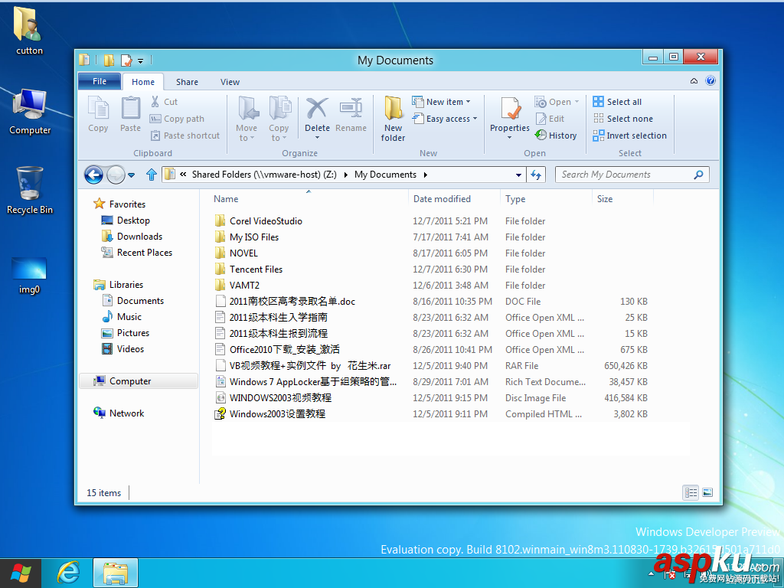Select Recycle Bin desktop icon

pos(30,191)
